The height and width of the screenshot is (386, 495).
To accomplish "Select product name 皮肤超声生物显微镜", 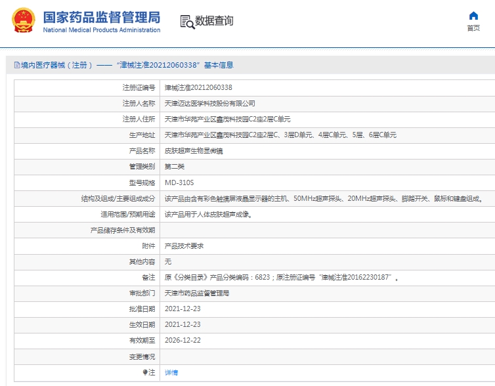I will (x=194, y=151).
